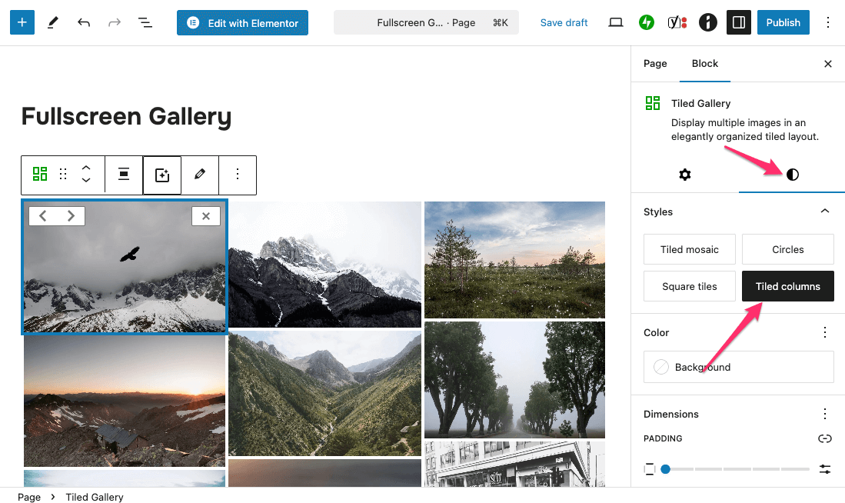
Task: Open the document overview list icon
Action: click(145, 22)
